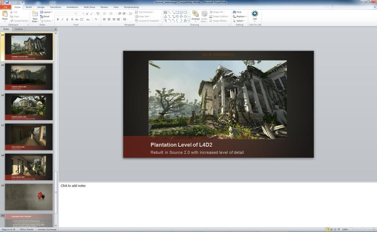Toggle bulleted list formatting

point(104,13)
